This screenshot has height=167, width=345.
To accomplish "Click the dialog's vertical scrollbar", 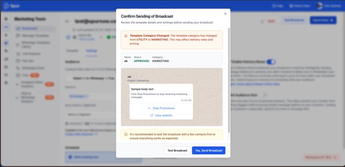I will [229, 80].
